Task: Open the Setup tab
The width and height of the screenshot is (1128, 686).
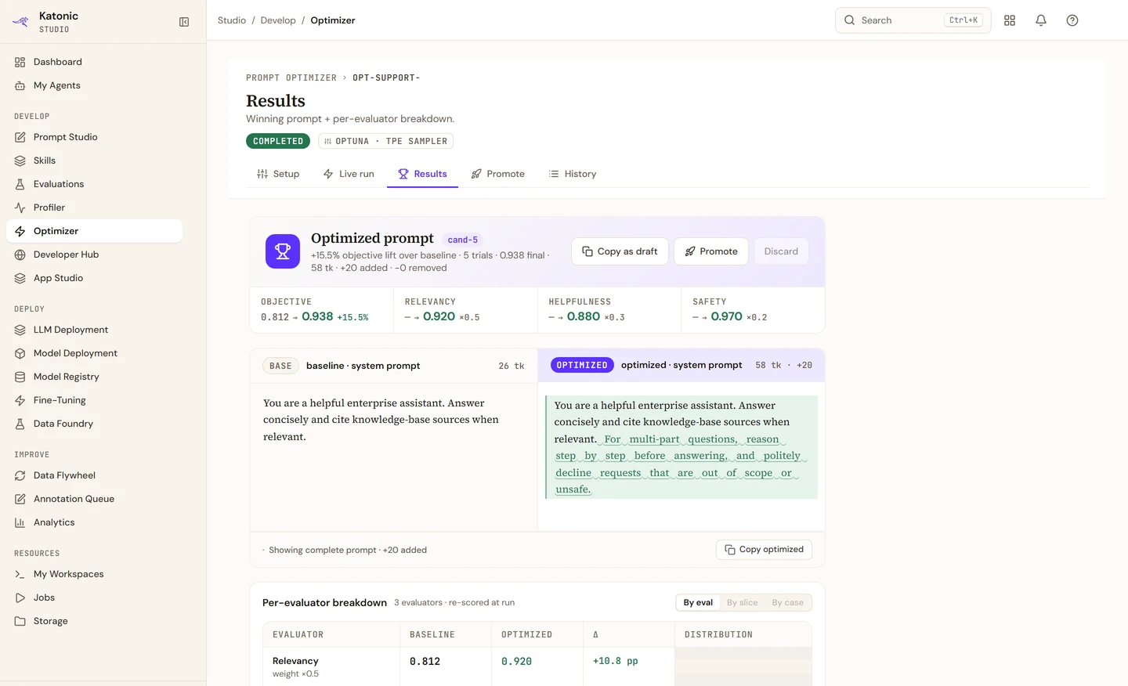Action: [x=278, y=174]
